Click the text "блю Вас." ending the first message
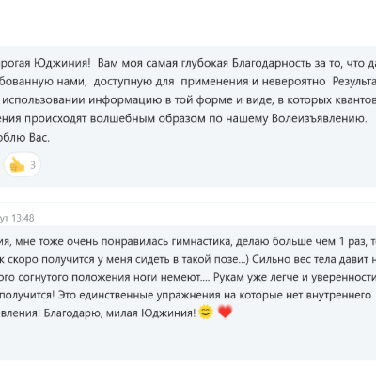Screen dimensions: 376x367 coord(24,138)
